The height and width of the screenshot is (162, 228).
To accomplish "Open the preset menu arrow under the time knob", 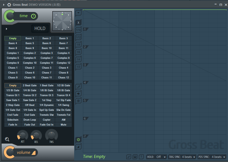I will pyautogui.click(x=6, y=28).
